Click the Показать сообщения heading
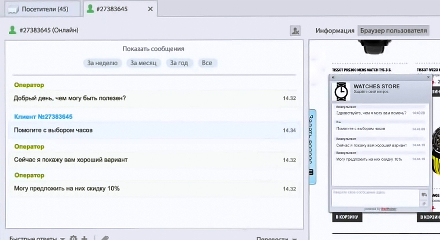Image resolution: width=440 pixels, height=240 pixels. tap(154, 49)
